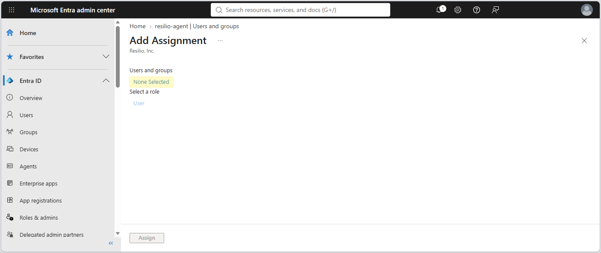Open the feedback icon in header
This screenshot has height=253, width=601.
click(x=495, y=10)
